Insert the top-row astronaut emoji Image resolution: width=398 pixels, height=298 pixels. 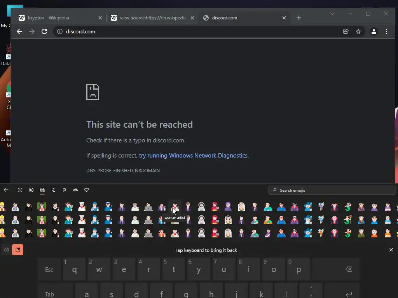tap(202, 206)
